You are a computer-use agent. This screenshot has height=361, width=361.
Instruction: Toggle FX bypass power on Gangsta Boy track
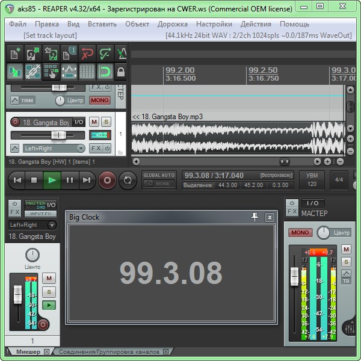click(107, 149)
